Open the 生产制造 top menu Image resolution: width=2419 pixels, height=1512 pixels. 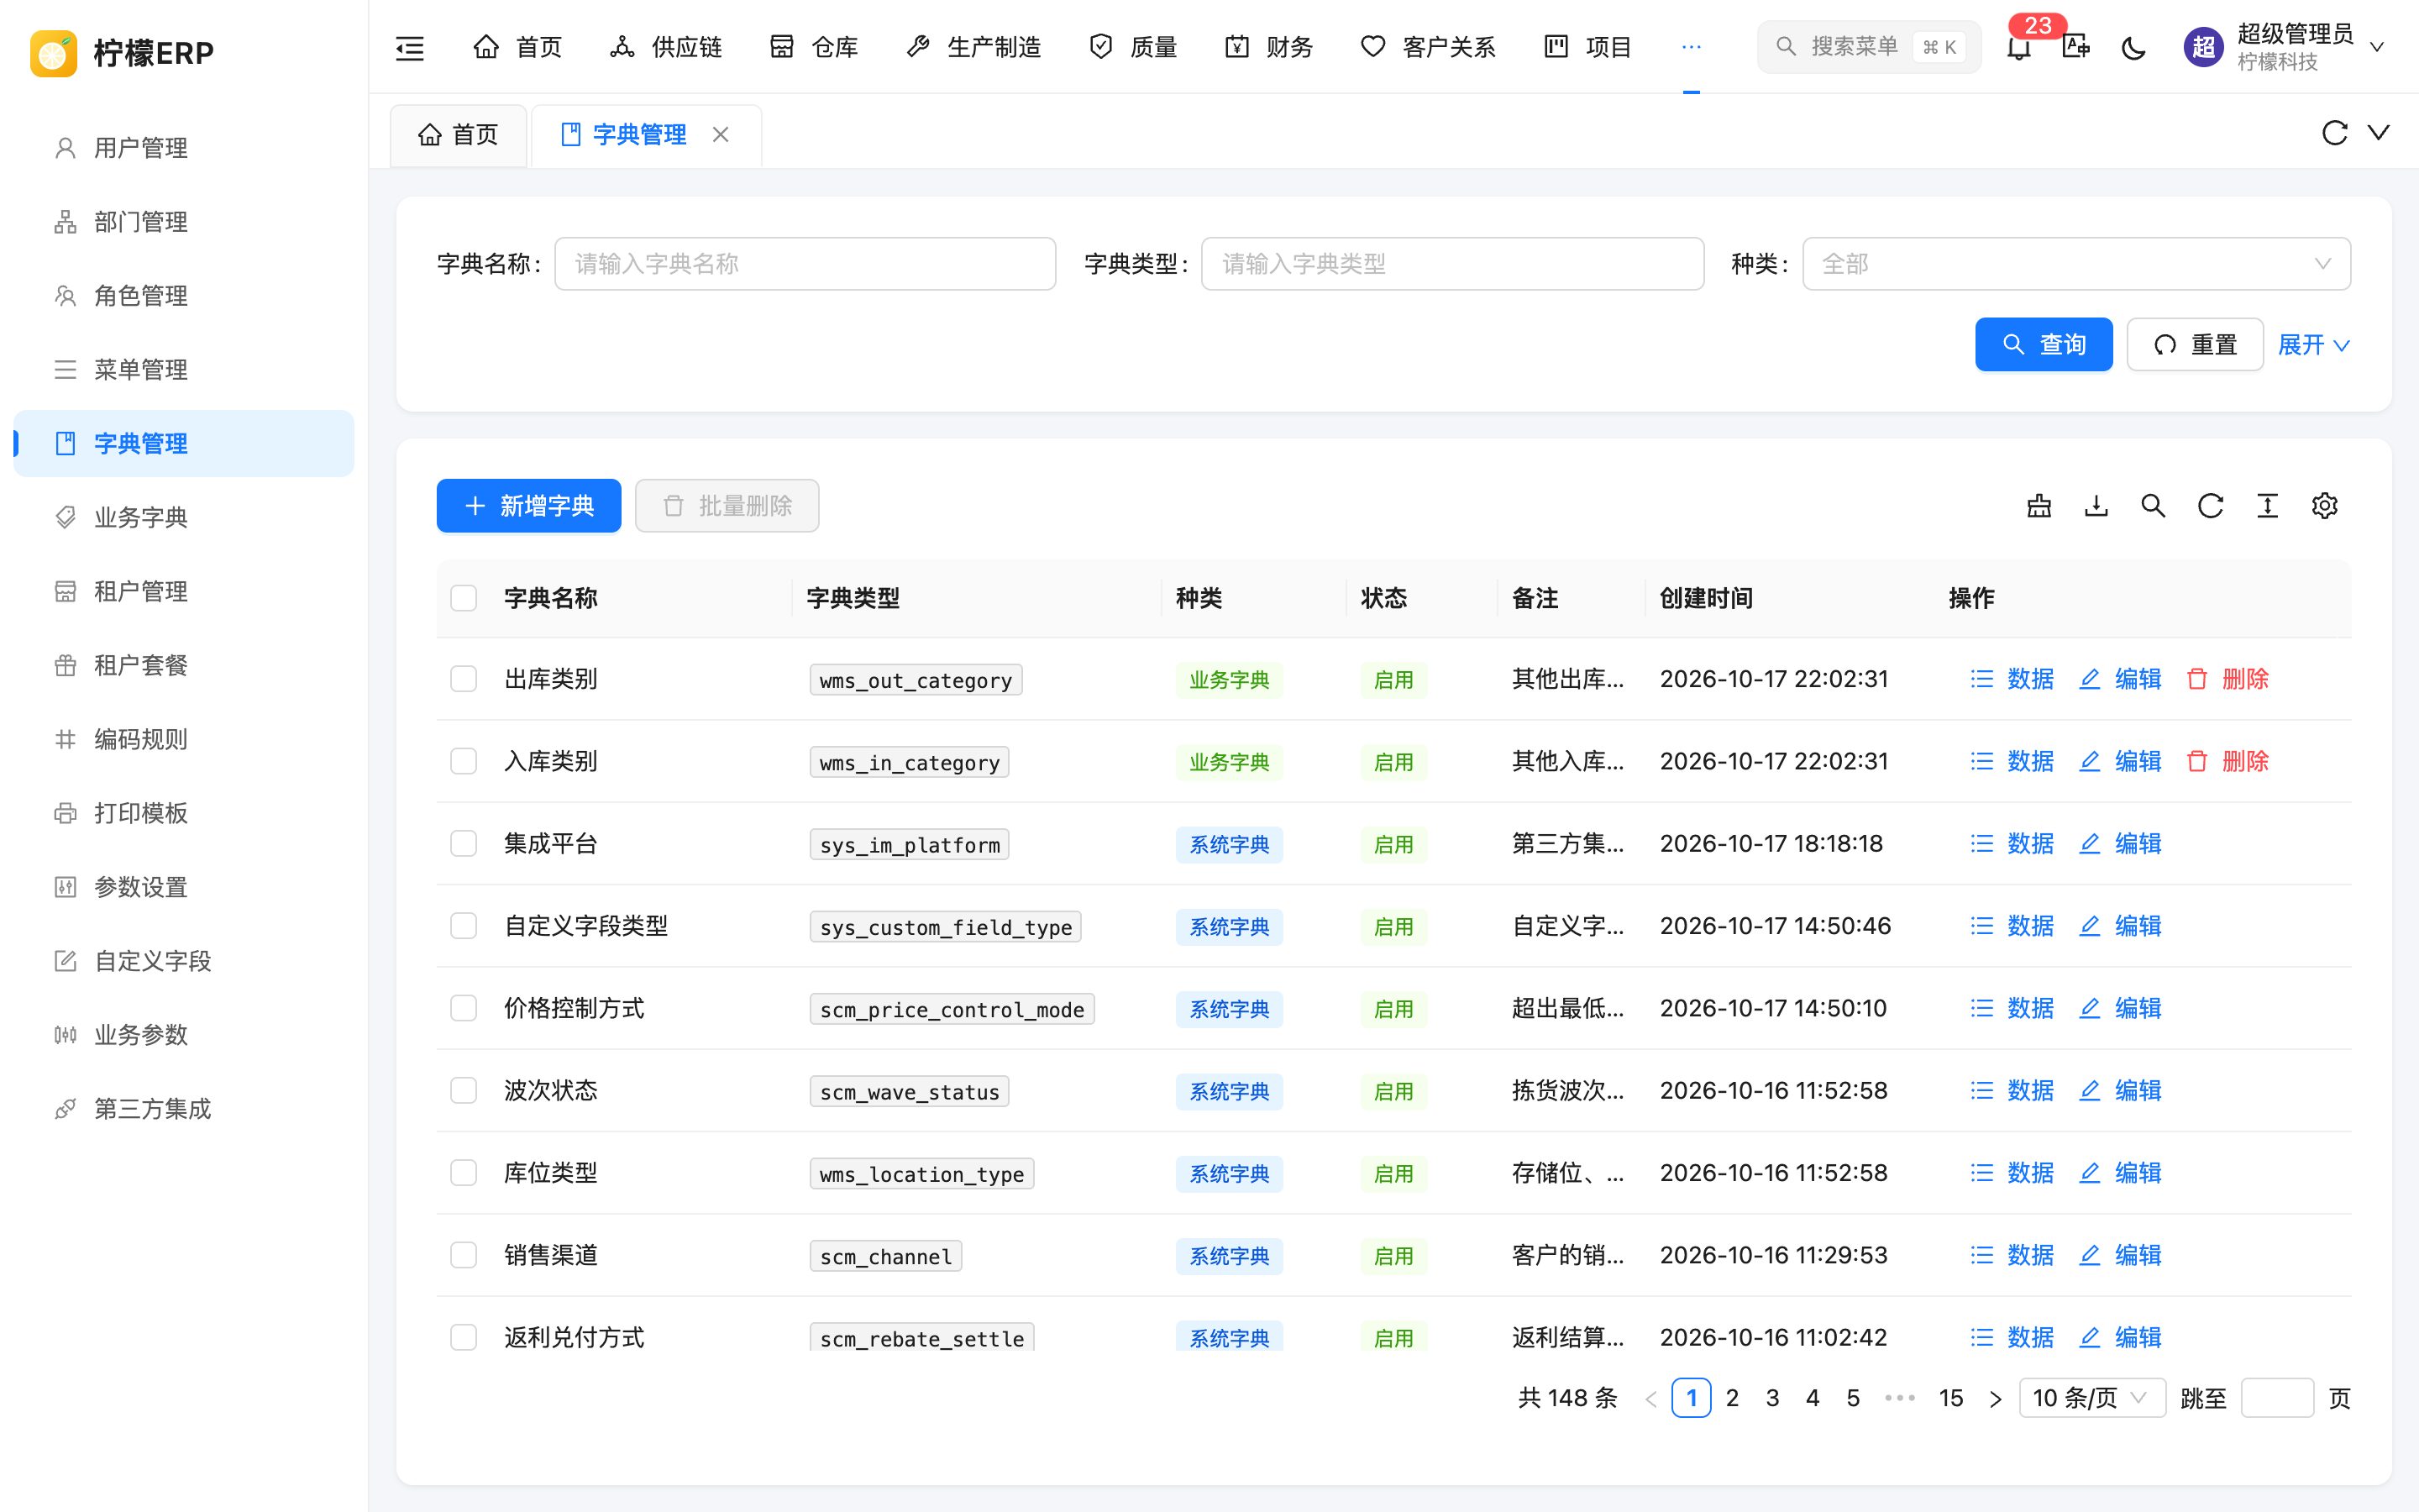point(973,47)
